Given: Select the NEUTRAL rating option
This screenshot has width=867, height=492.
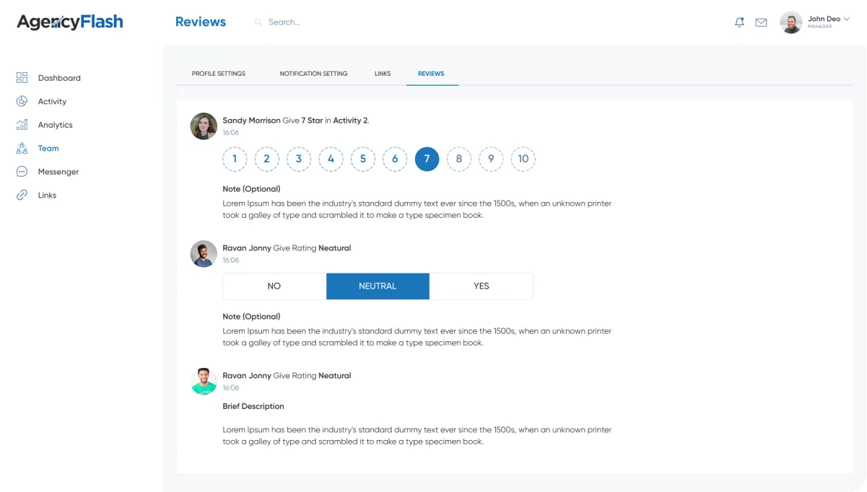Looking at the screenshot, I should (378, 286).
